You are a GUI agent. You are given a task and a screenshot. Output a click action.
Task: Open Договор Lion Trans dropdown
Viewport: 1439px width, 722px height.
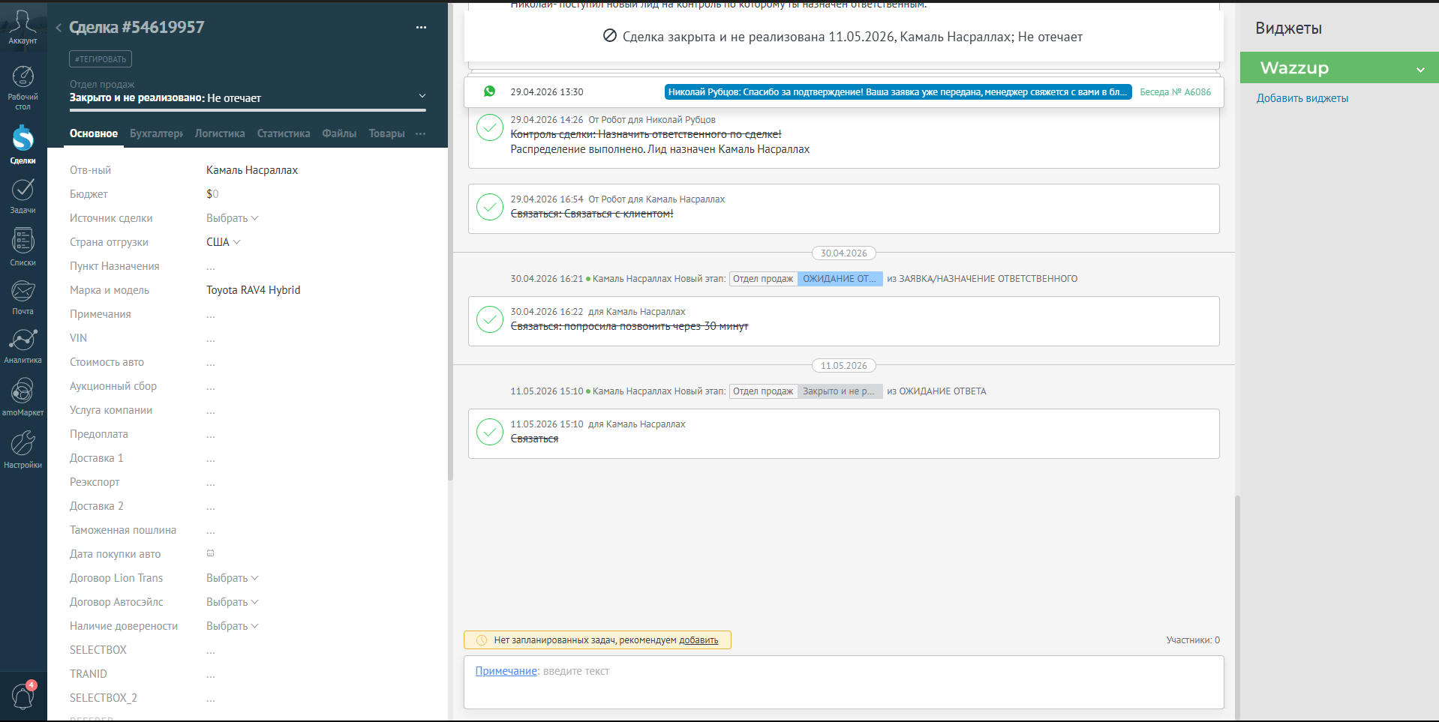click(233, 578)
